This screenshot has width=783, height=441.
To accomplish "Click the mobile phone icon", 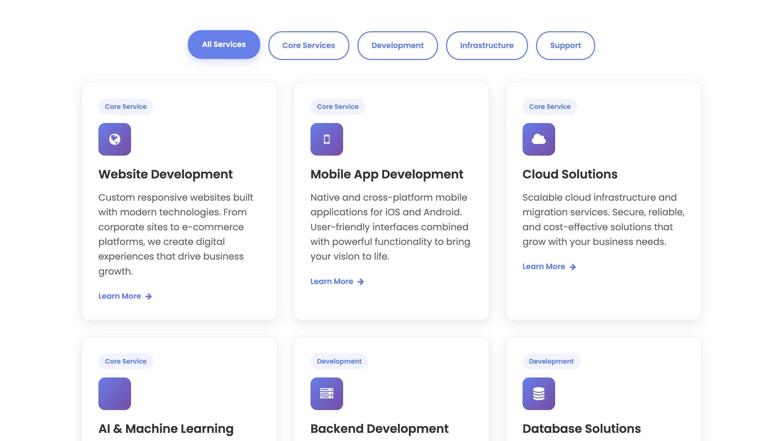I will pyautogui.click(x=327, y=139).
